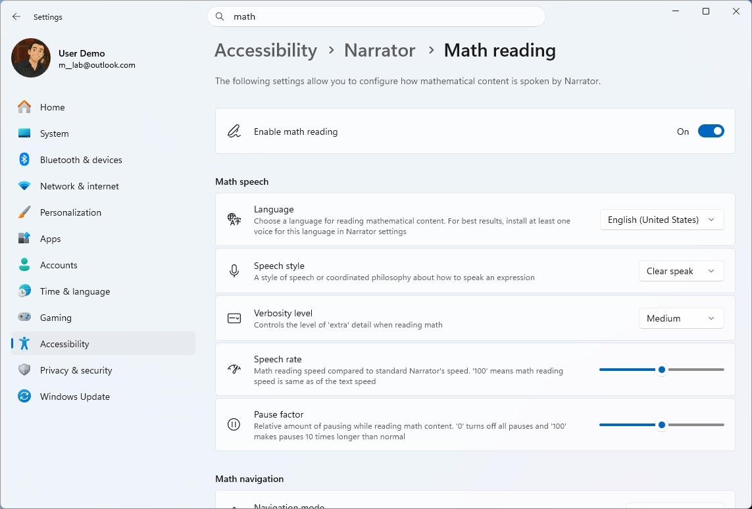Click the Time & language globe icon
The height and width of the screenshot is (509, 752).
click(24, 291)
